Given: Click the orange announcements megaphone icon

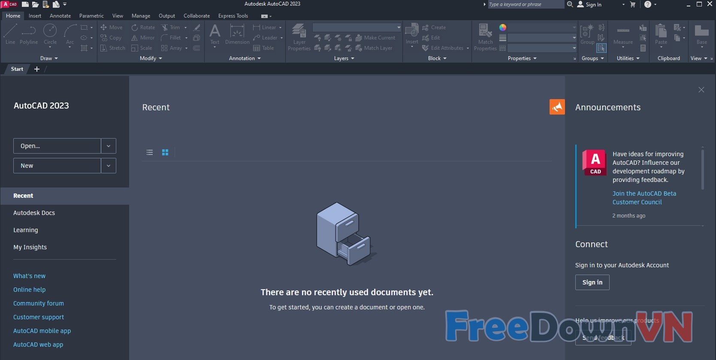Looking at the screenshot, I should click(x=557, y=107).
